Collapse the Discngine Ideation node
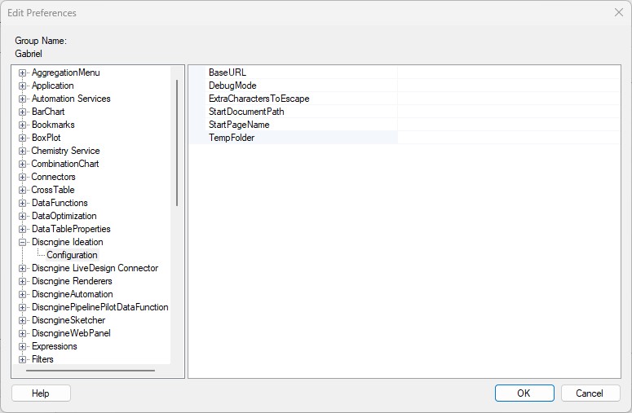This screenshot has width=632, height=413. pyautogui.click(x=23, y=242)
